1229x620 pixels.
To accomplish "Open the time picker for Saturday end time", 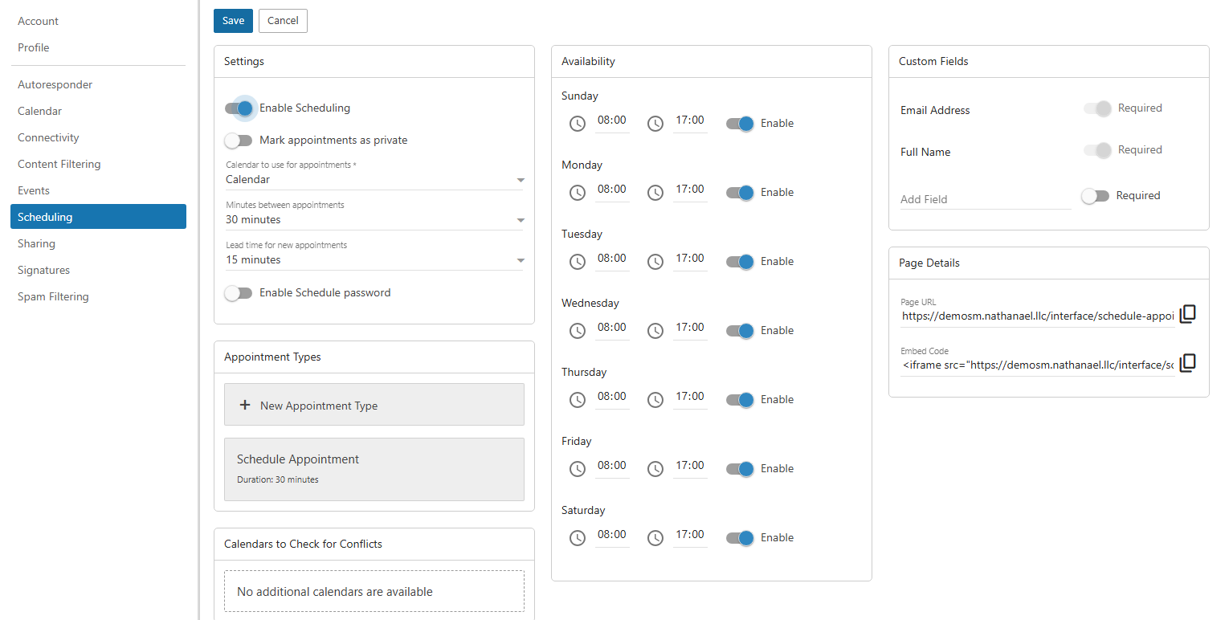I will pos(655,537).
